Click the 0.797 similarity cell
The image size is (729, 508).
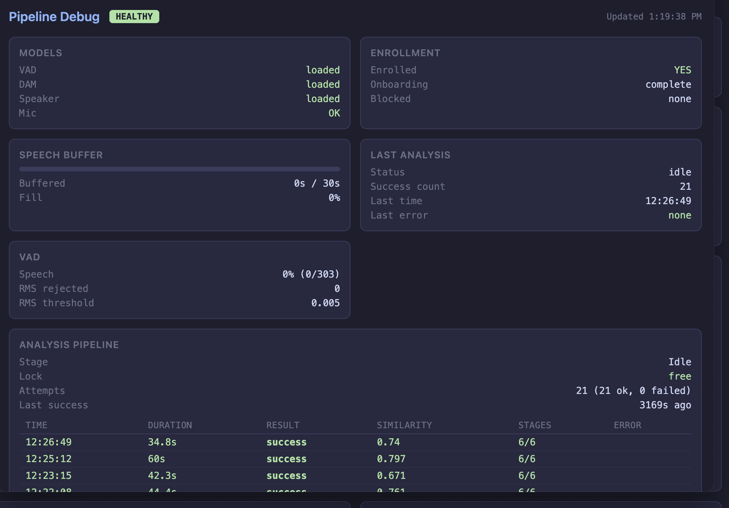(x=391, y=459)
